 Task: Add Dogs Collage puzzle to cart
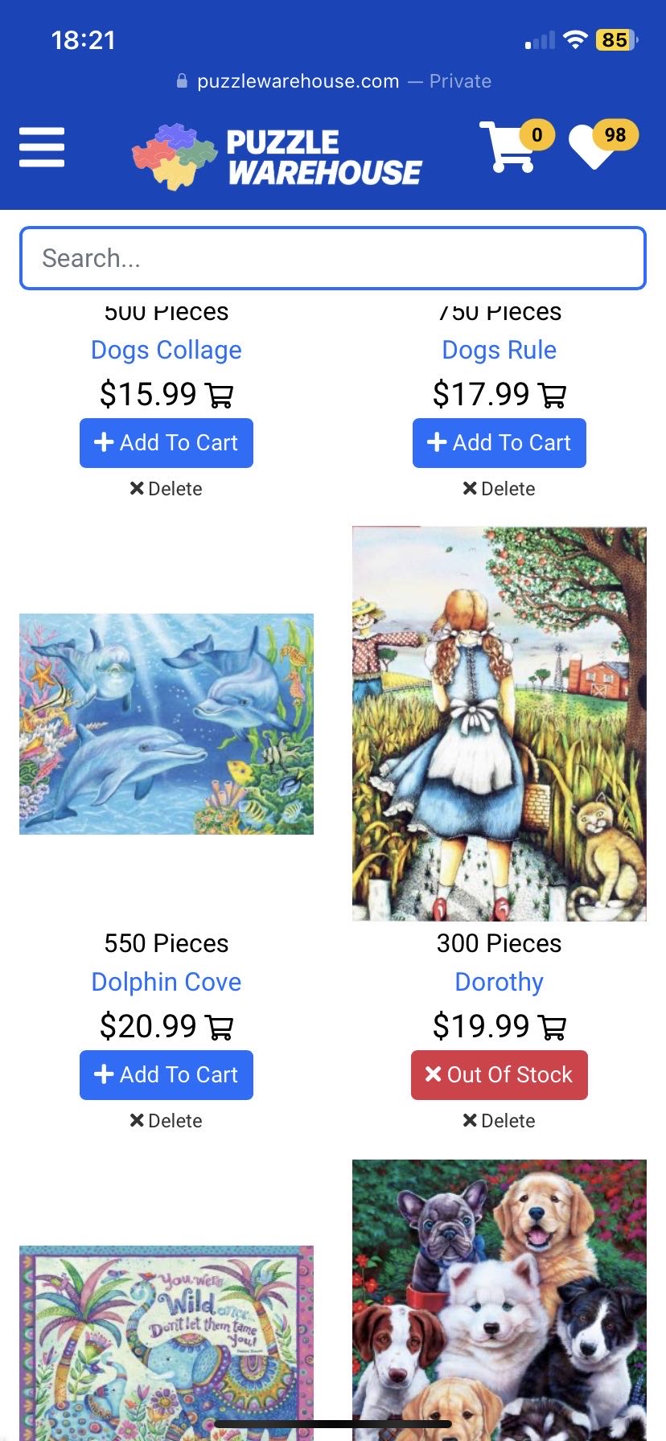166,443
